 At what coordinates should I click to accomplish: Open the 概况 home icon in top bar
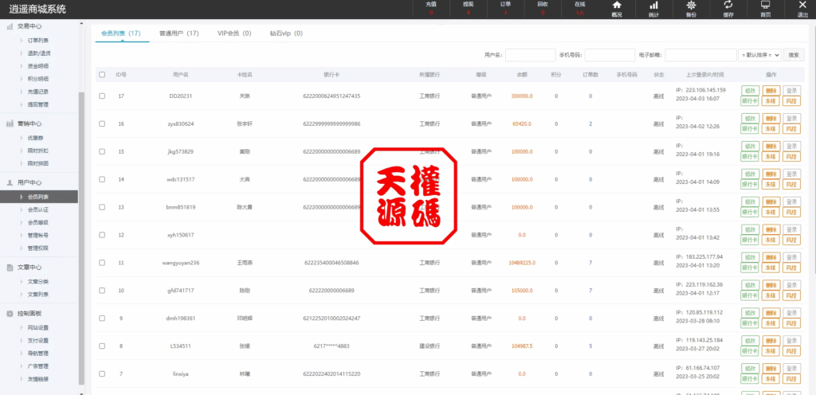pos(617,6)
